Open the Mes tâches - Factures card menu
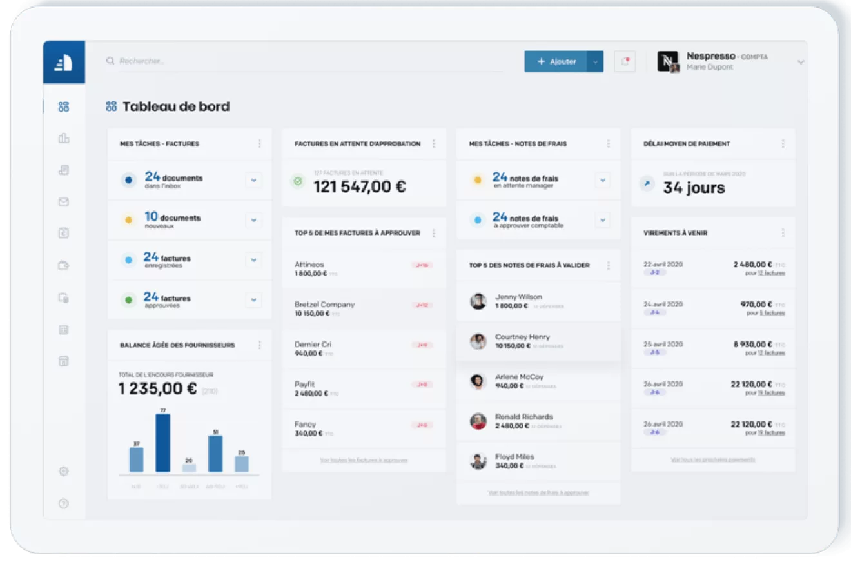Viewport: 851px width, 562px height. (x=259, y=144)
